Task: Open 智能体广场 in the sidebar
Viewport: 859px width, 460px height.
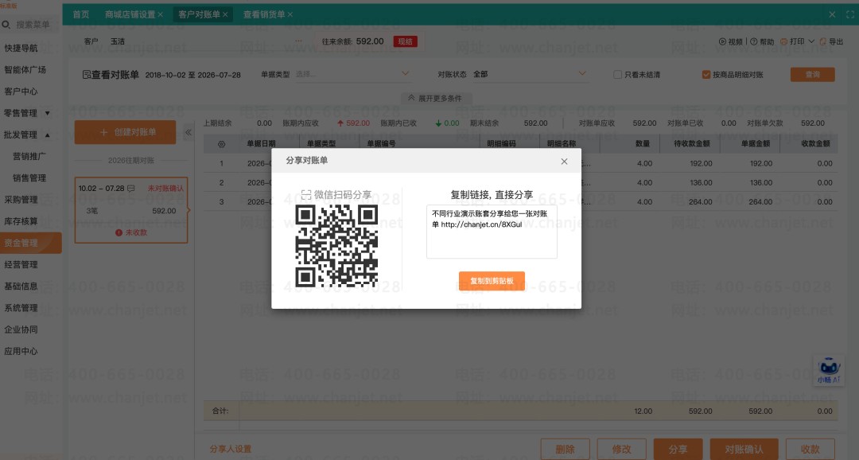Action: click(x=25, y=69)
